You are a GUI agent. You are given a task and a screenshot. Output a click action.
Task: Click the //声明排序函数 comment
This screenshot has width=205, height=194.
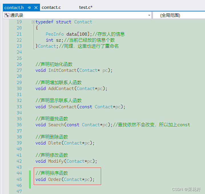(52, 173)
